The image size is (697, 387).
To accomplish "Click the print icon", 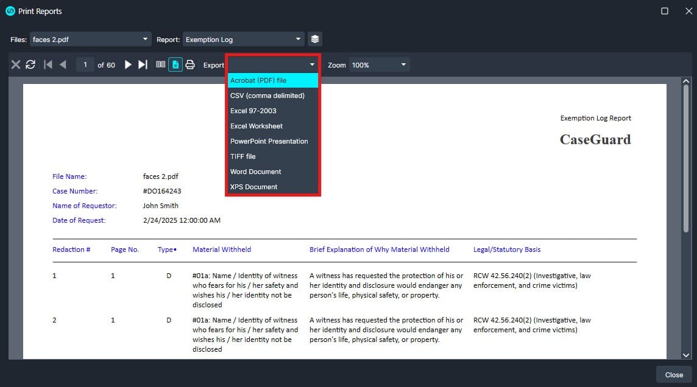I will point(190,64).
